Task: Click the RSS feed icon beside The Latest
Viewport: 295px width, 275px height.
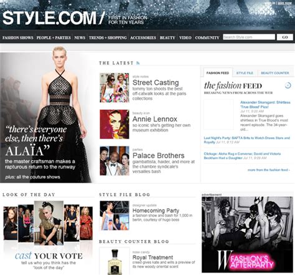Action: tap(138, 63)
